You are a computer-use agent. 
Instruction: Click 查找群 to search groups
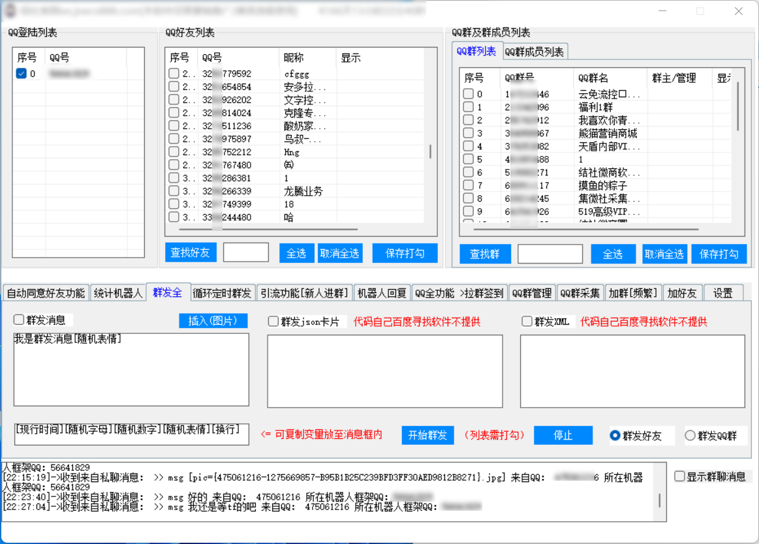click(x=485, y=254)
